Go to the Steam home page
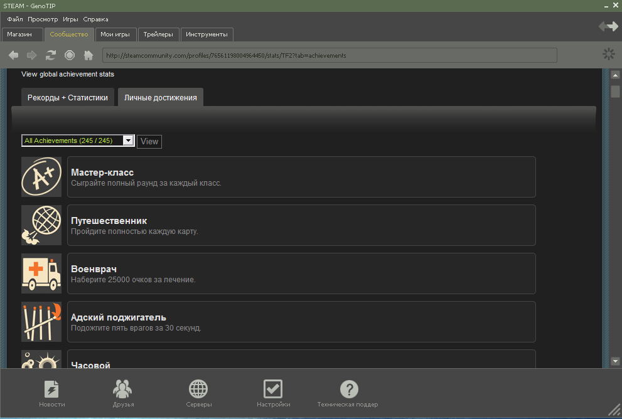This screenshot has width=622, height=419. coord(88,55)
